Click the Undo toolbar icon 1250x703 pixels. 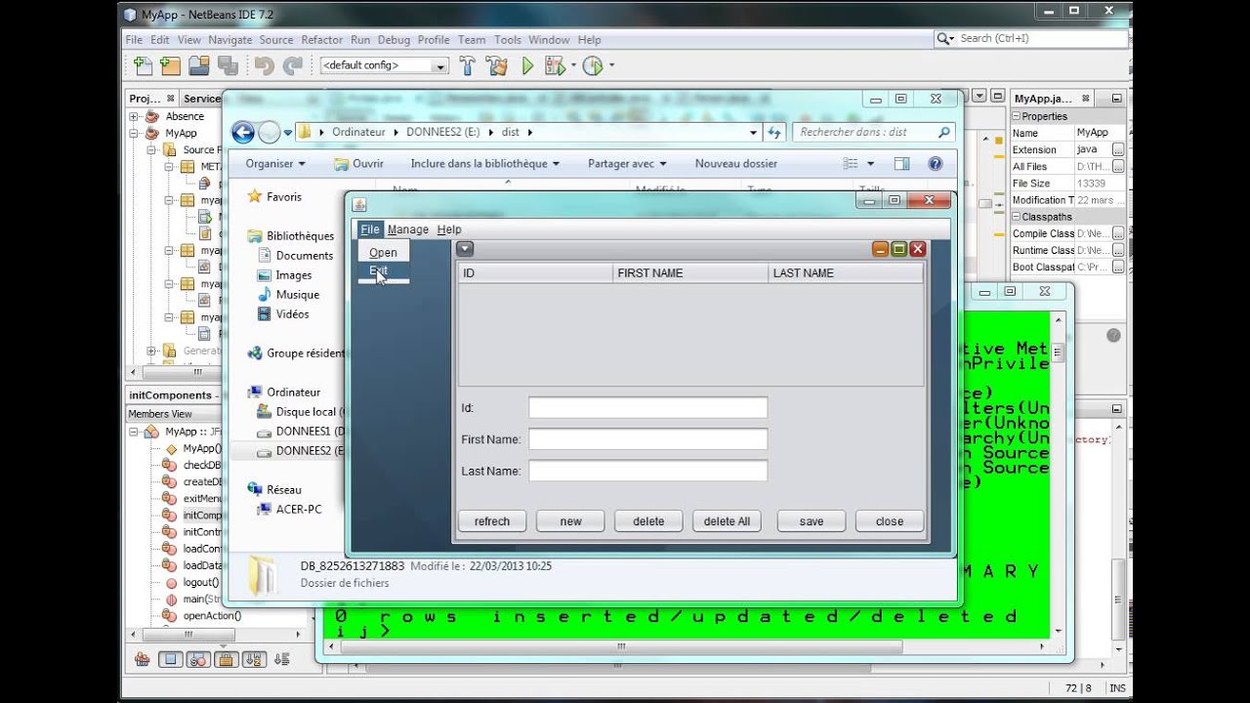(x=264, y=65)
